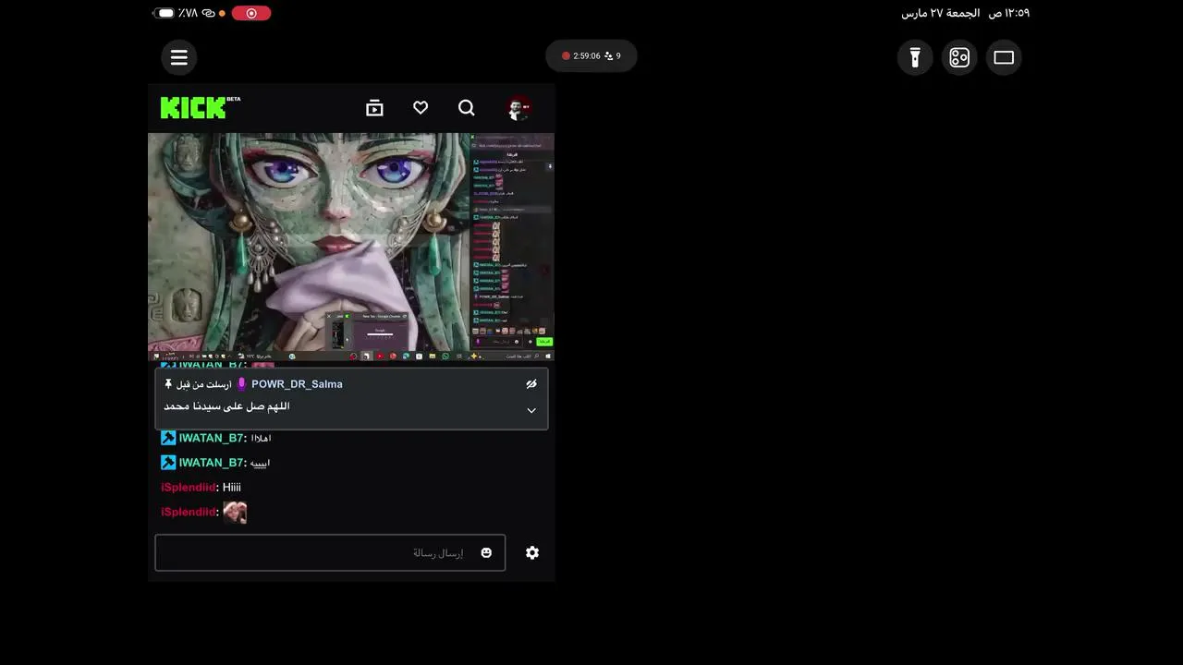Tap the status bar clock ١٢:٥٩ ص

1009,13
